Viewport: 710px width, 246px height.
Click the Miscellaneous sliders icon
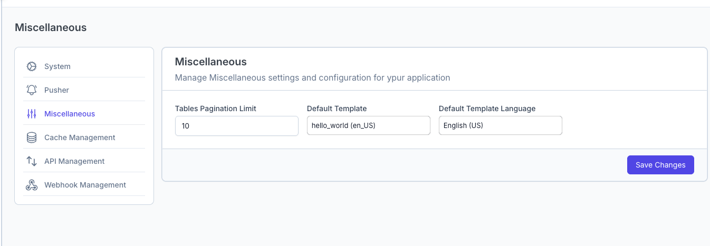(x=32, y=114)
